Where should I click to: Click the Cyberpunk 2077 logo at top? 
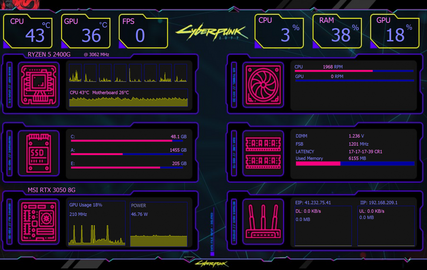(211, 32)
